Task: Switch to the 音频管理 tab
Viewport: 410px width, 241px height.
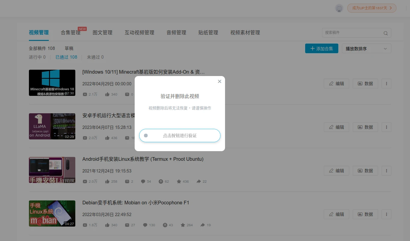Action: click(176, 32)
